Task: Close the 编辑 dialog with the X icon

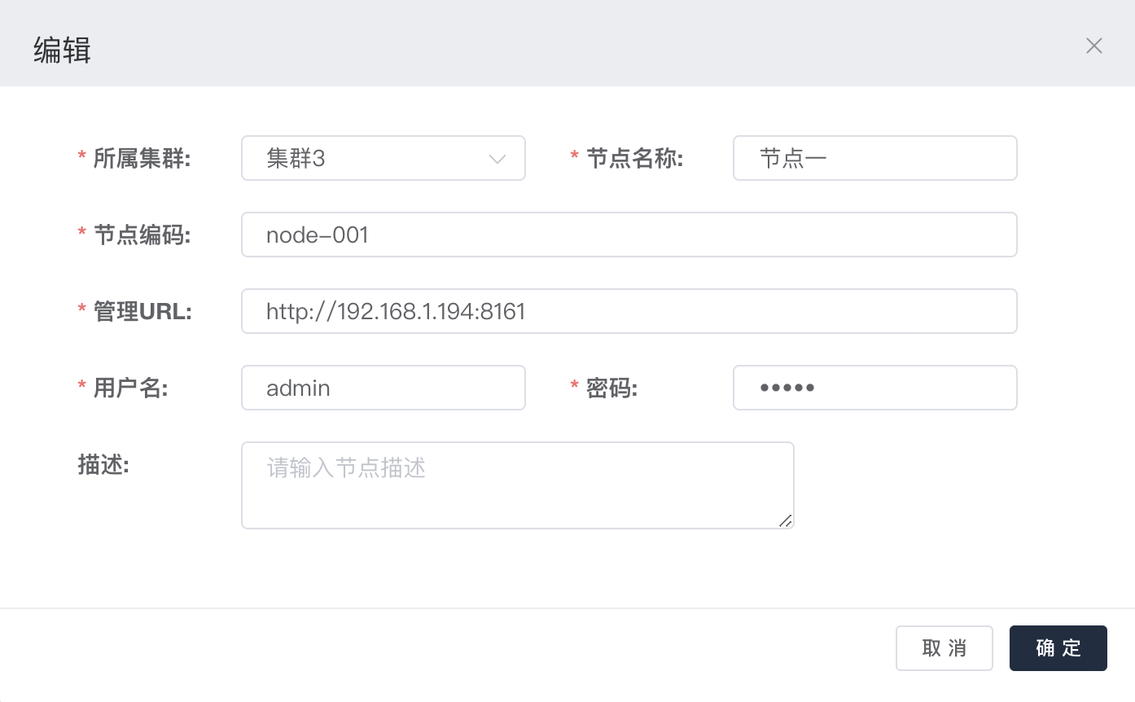Action: 1093,46
